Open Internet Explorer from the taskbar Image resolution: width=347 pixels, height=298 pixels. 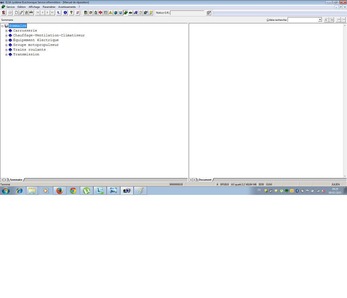click(x=19, y=191)
